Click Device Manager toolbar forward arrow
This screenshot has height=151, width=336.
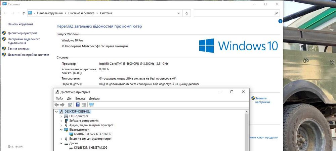(62, 105)
